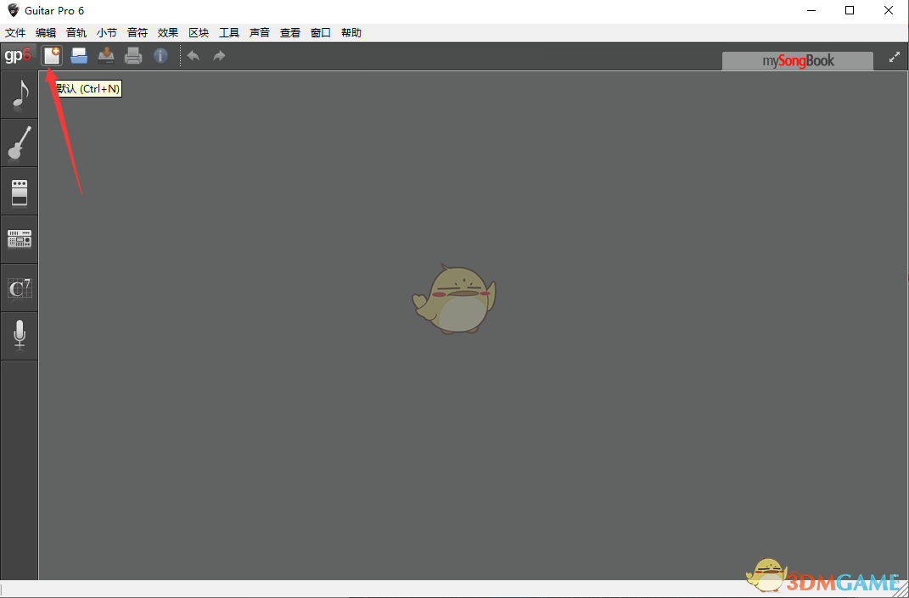
Task: Click the Guitar Pro 6 title bar icon
Action: coord(13,10)
